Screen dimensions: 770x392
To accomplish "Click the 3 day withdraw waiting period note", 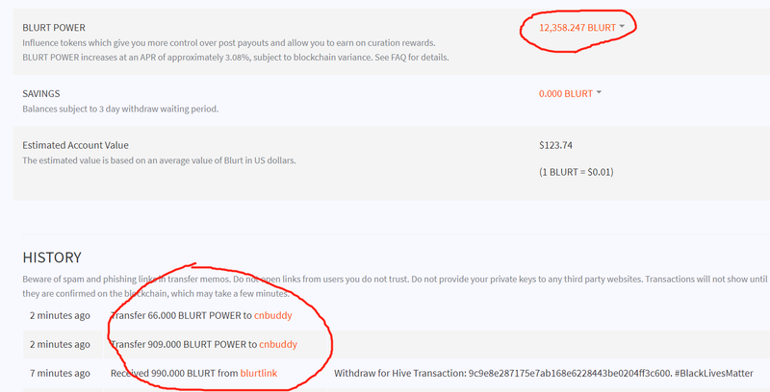I will pyautogui.click(x=120, y=109).
